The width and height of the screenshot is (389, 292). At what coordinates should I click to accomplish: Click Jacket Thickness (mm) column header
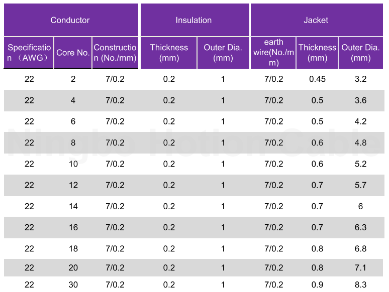(317, 53)
